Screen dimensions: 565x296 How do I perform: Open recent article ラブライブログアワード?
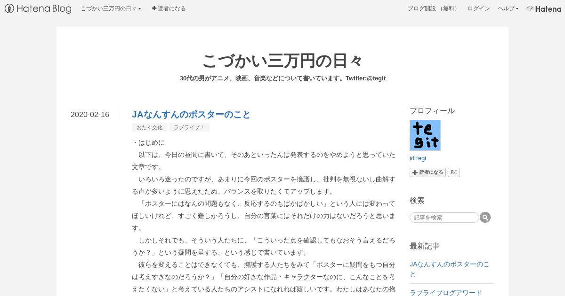[x=445, y=292]
